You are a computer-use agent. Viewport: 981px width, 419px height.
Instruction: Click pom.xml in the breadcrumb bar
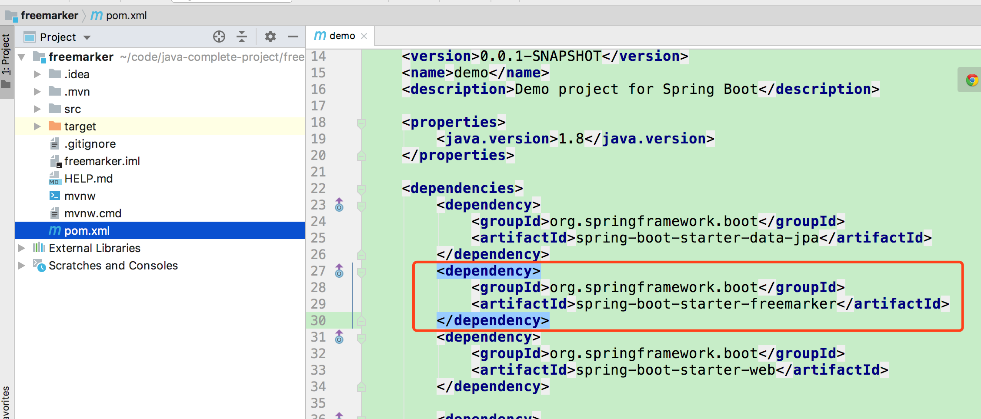coord(126,16)
